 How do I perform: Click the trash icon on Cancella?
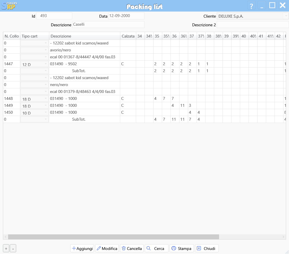(x=124, y=248)
